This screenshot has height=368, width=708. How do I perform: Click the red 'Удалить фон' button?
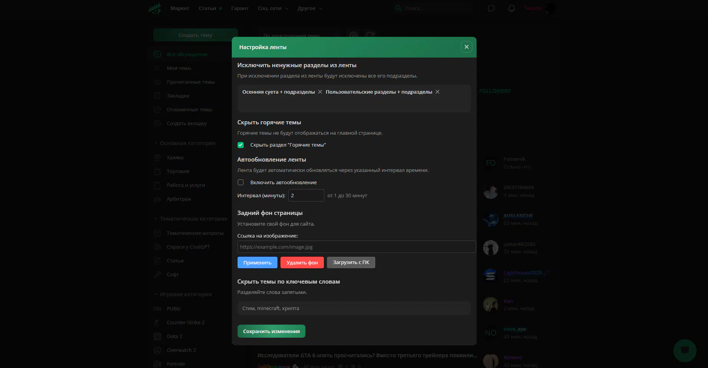tap(302, 262)
